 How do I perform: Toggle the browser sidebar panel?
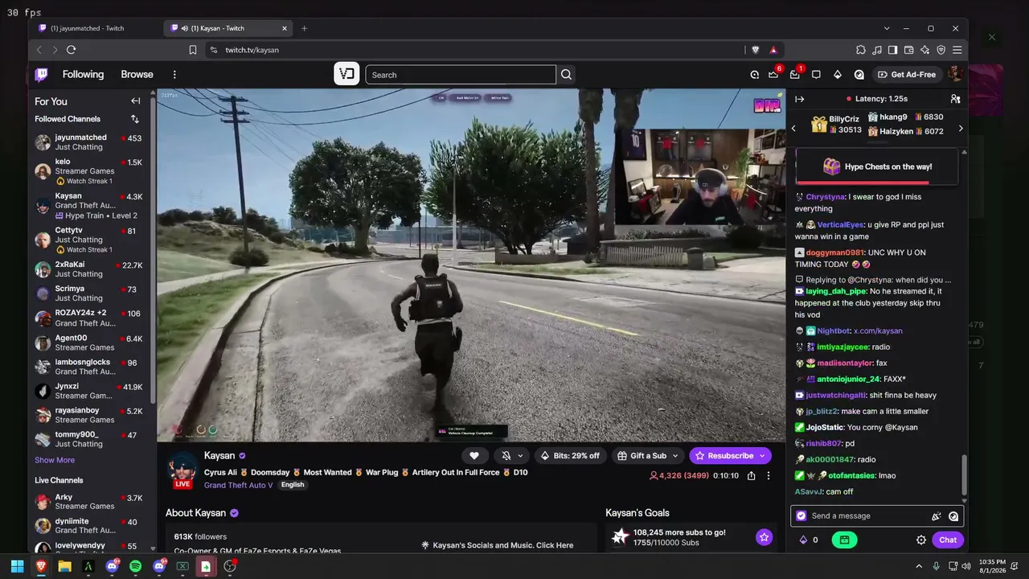tap(893, 50)
